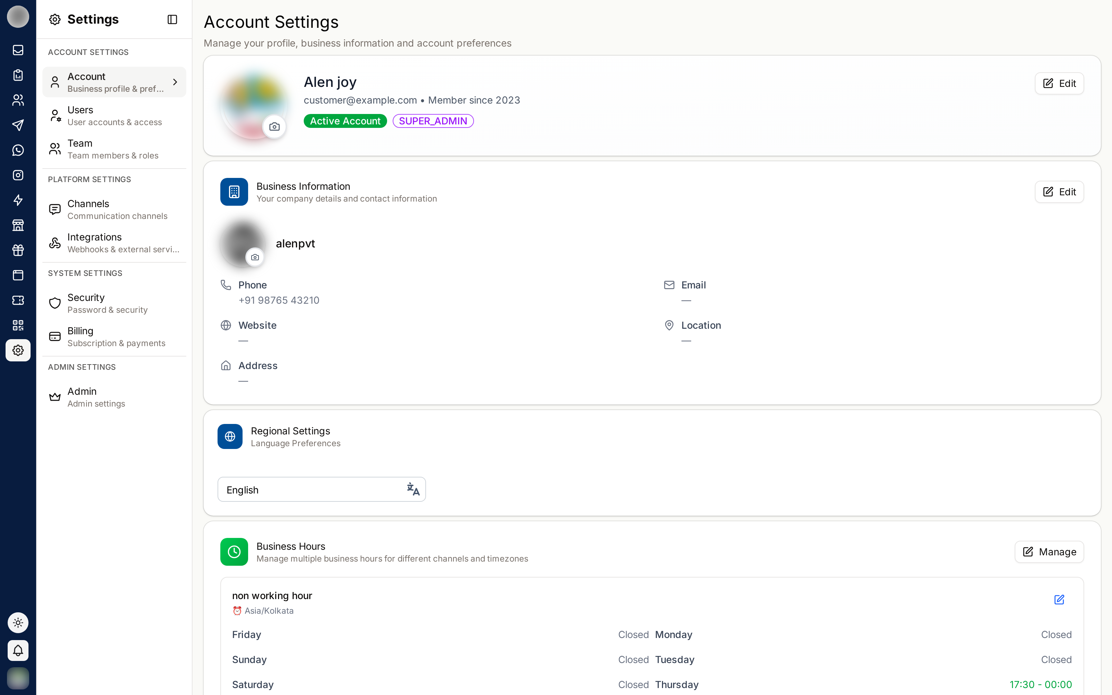Edit the Alen joy profile

(1059, 83)
